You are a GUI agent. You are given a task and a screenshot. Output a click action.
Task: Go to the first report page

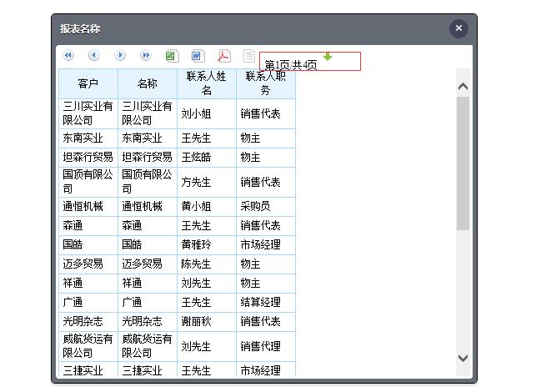pos(68,56)
